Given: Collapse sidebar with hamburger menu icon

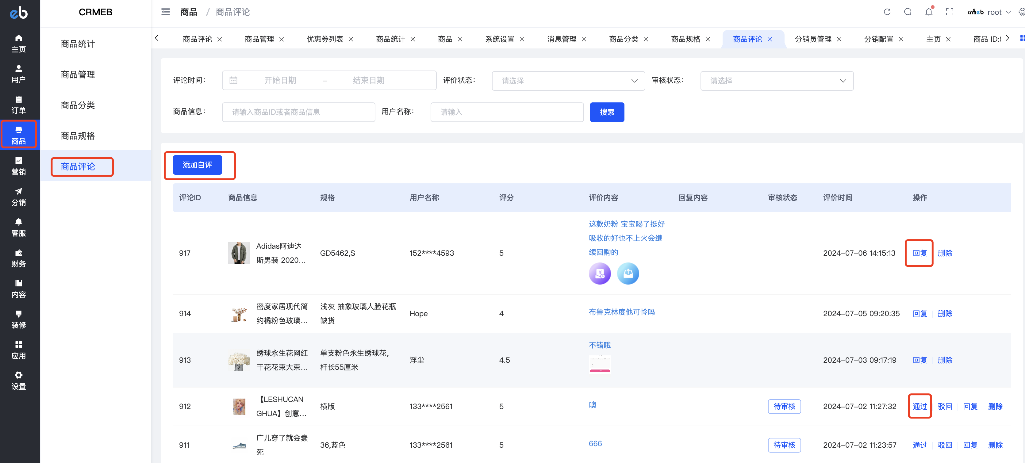Looking at the screenshot, I should (x=166, y=12).
